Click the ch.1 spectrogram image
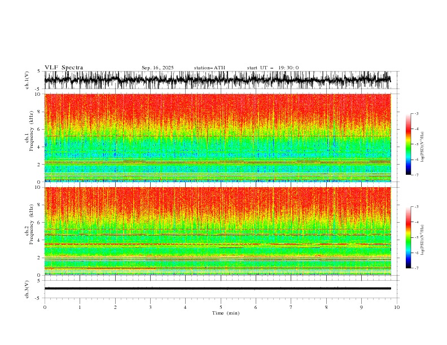 point(218,138)
